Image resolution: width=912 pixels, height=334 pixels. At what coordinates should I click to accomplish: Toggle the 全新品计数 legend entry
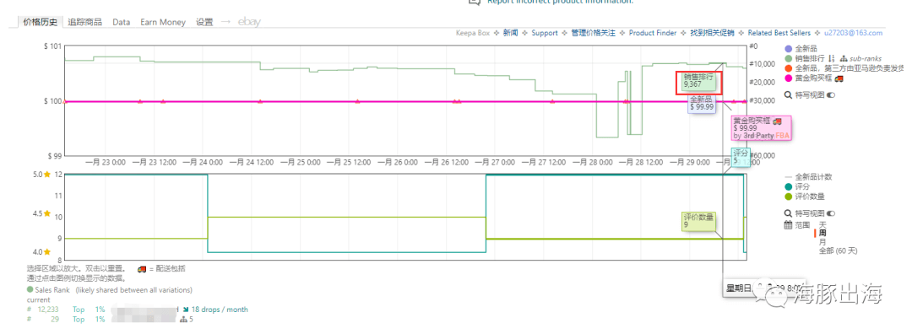[807, 176]
